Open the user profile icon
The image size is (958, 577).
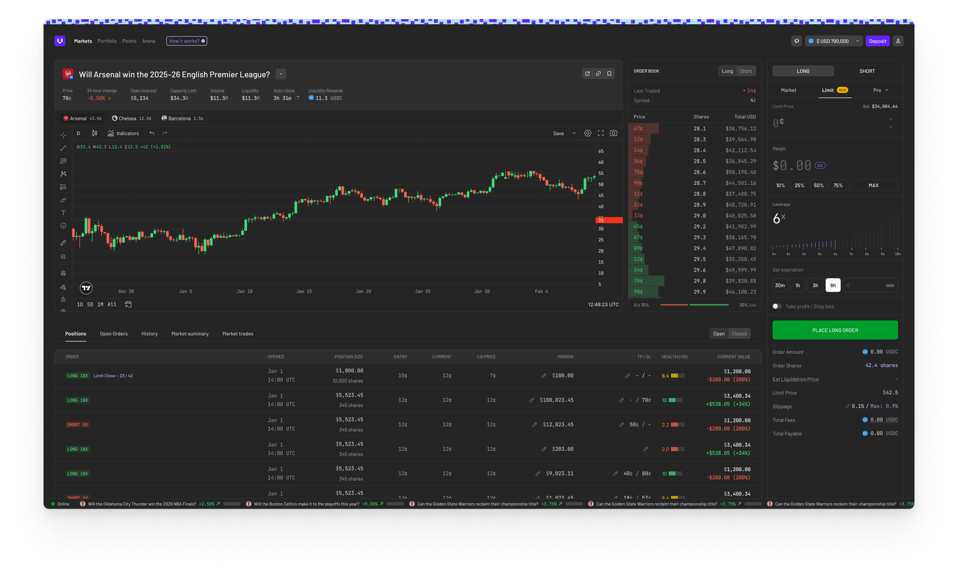pos(898,41)
